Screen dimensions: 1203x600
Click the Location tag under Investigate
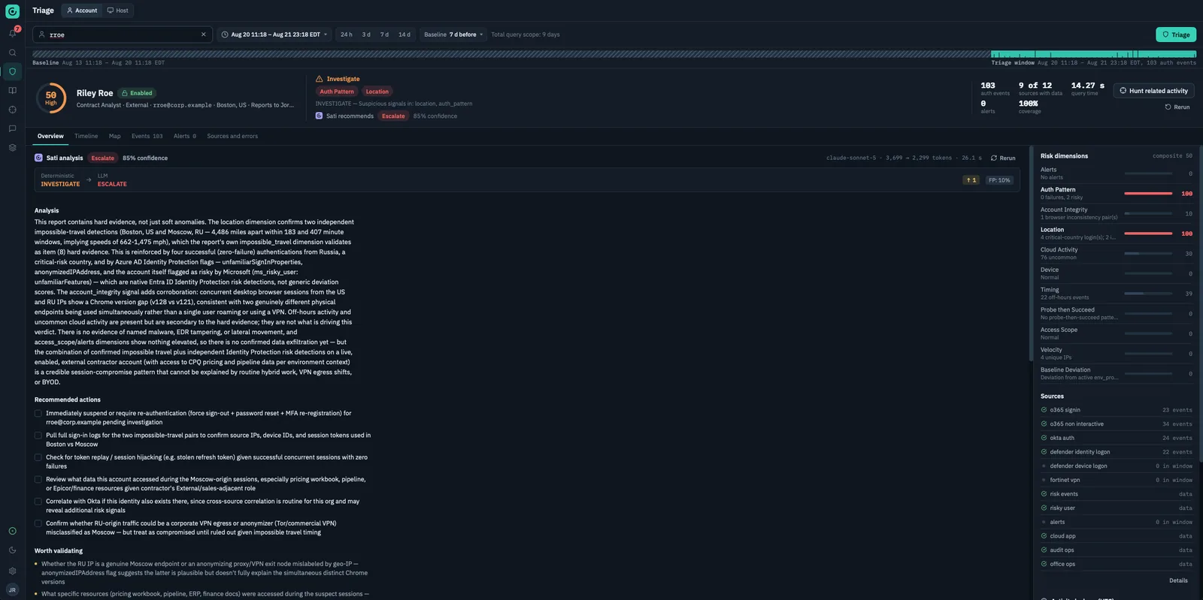(377, 92)
